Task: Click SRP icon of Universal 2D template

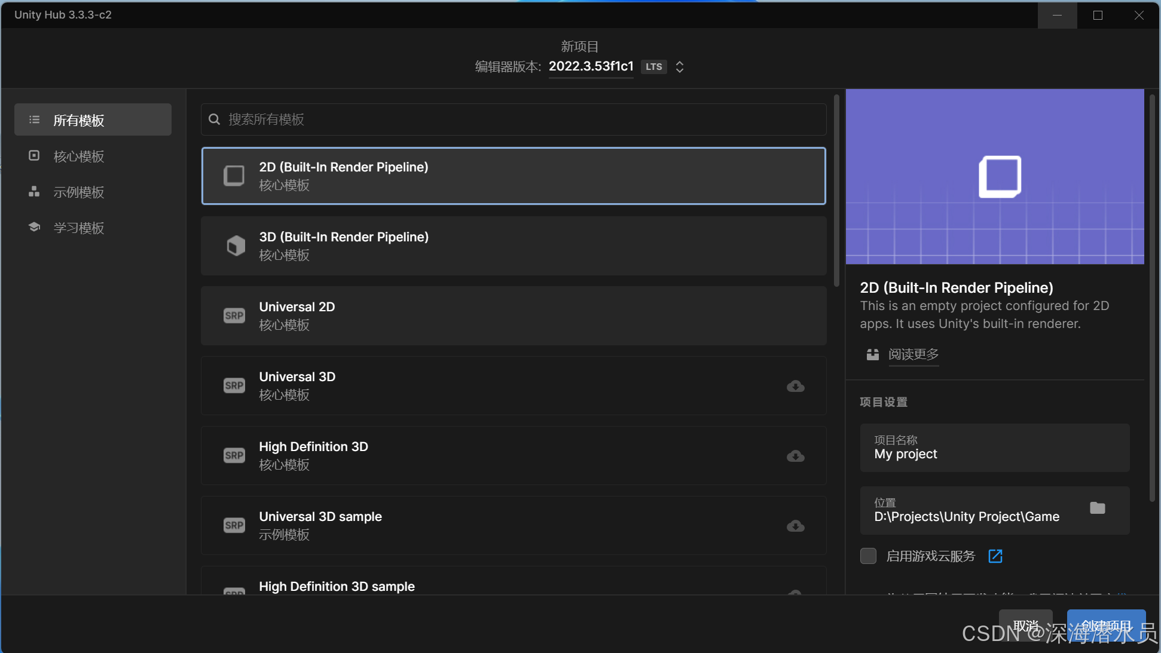Action: click(x=234, y=315)
